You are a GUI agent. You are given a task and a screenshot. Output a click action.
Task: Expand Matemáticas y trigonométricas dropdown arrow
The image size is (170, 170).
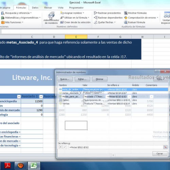point(40,18)
